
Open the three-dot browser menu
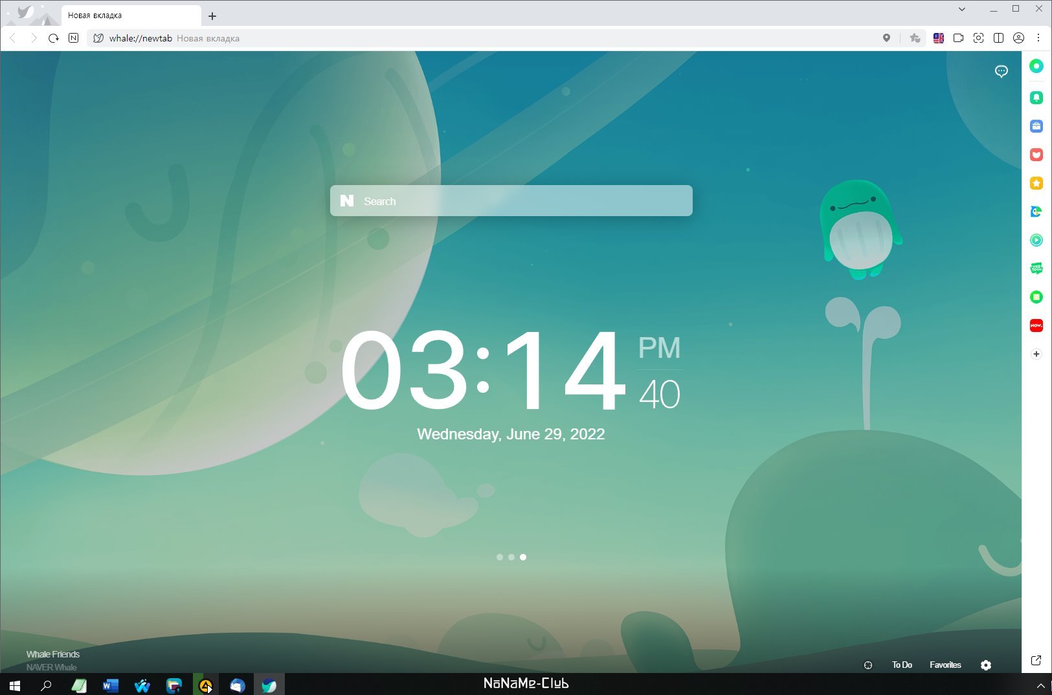pyautogui.click(x=1038, y=38)
